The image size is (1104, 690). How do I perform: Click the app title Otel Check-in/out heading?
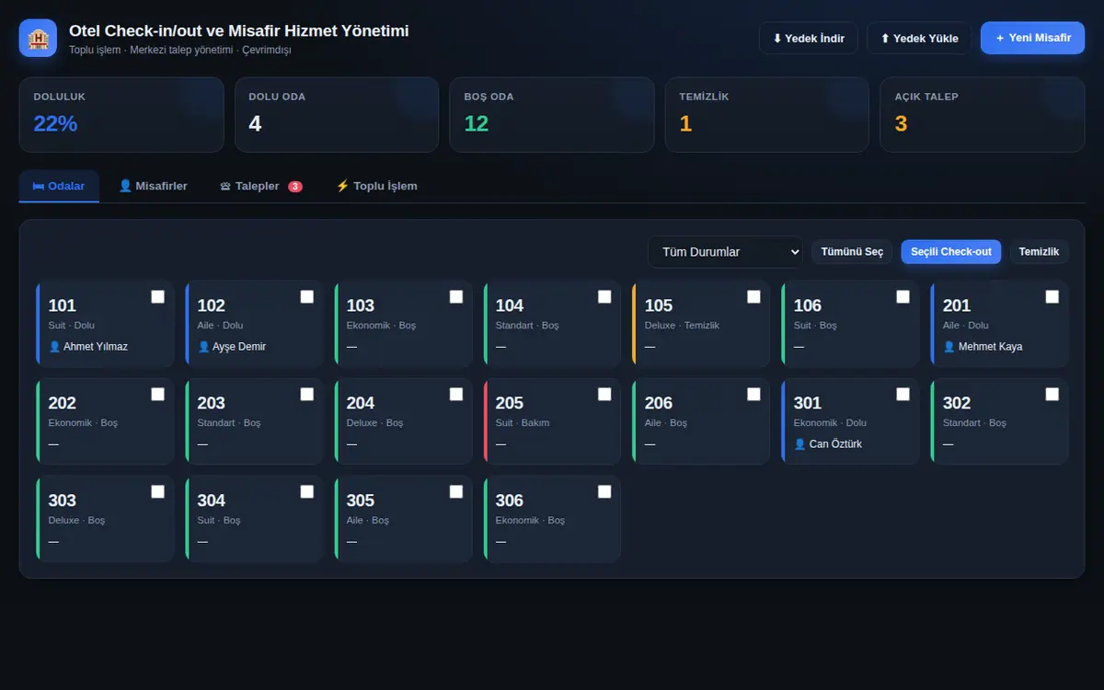point(239,31)
